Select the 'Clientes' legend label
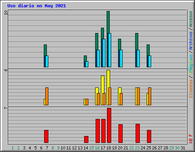 (191, 89)
